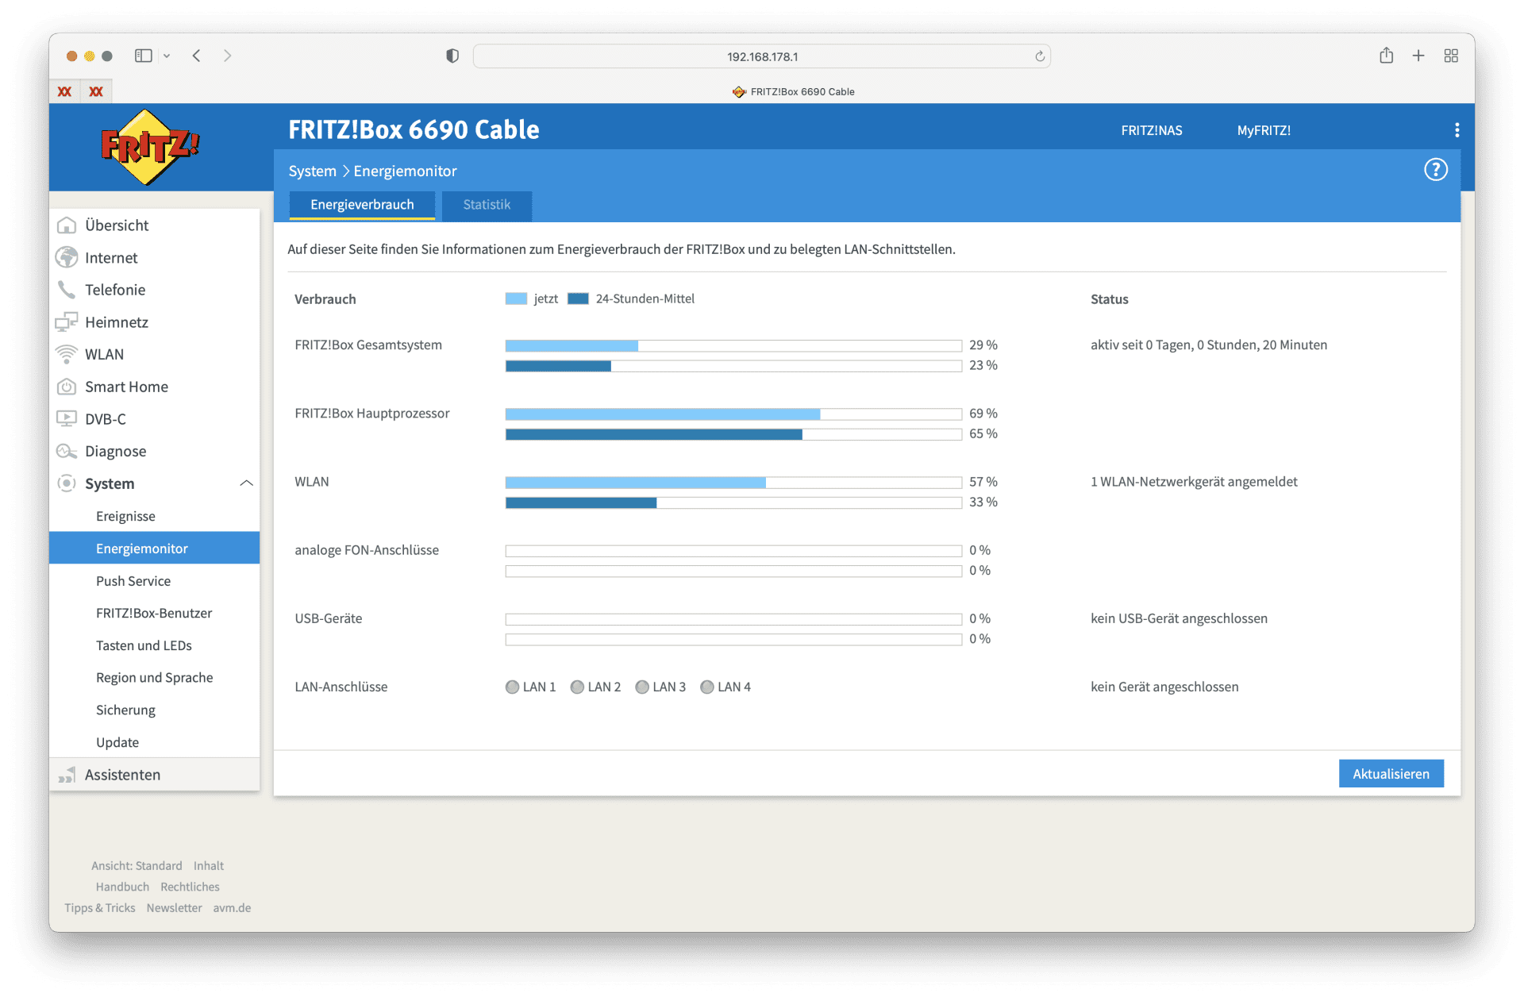Open the Rechtliches footer link

click(x=190, y=887)
